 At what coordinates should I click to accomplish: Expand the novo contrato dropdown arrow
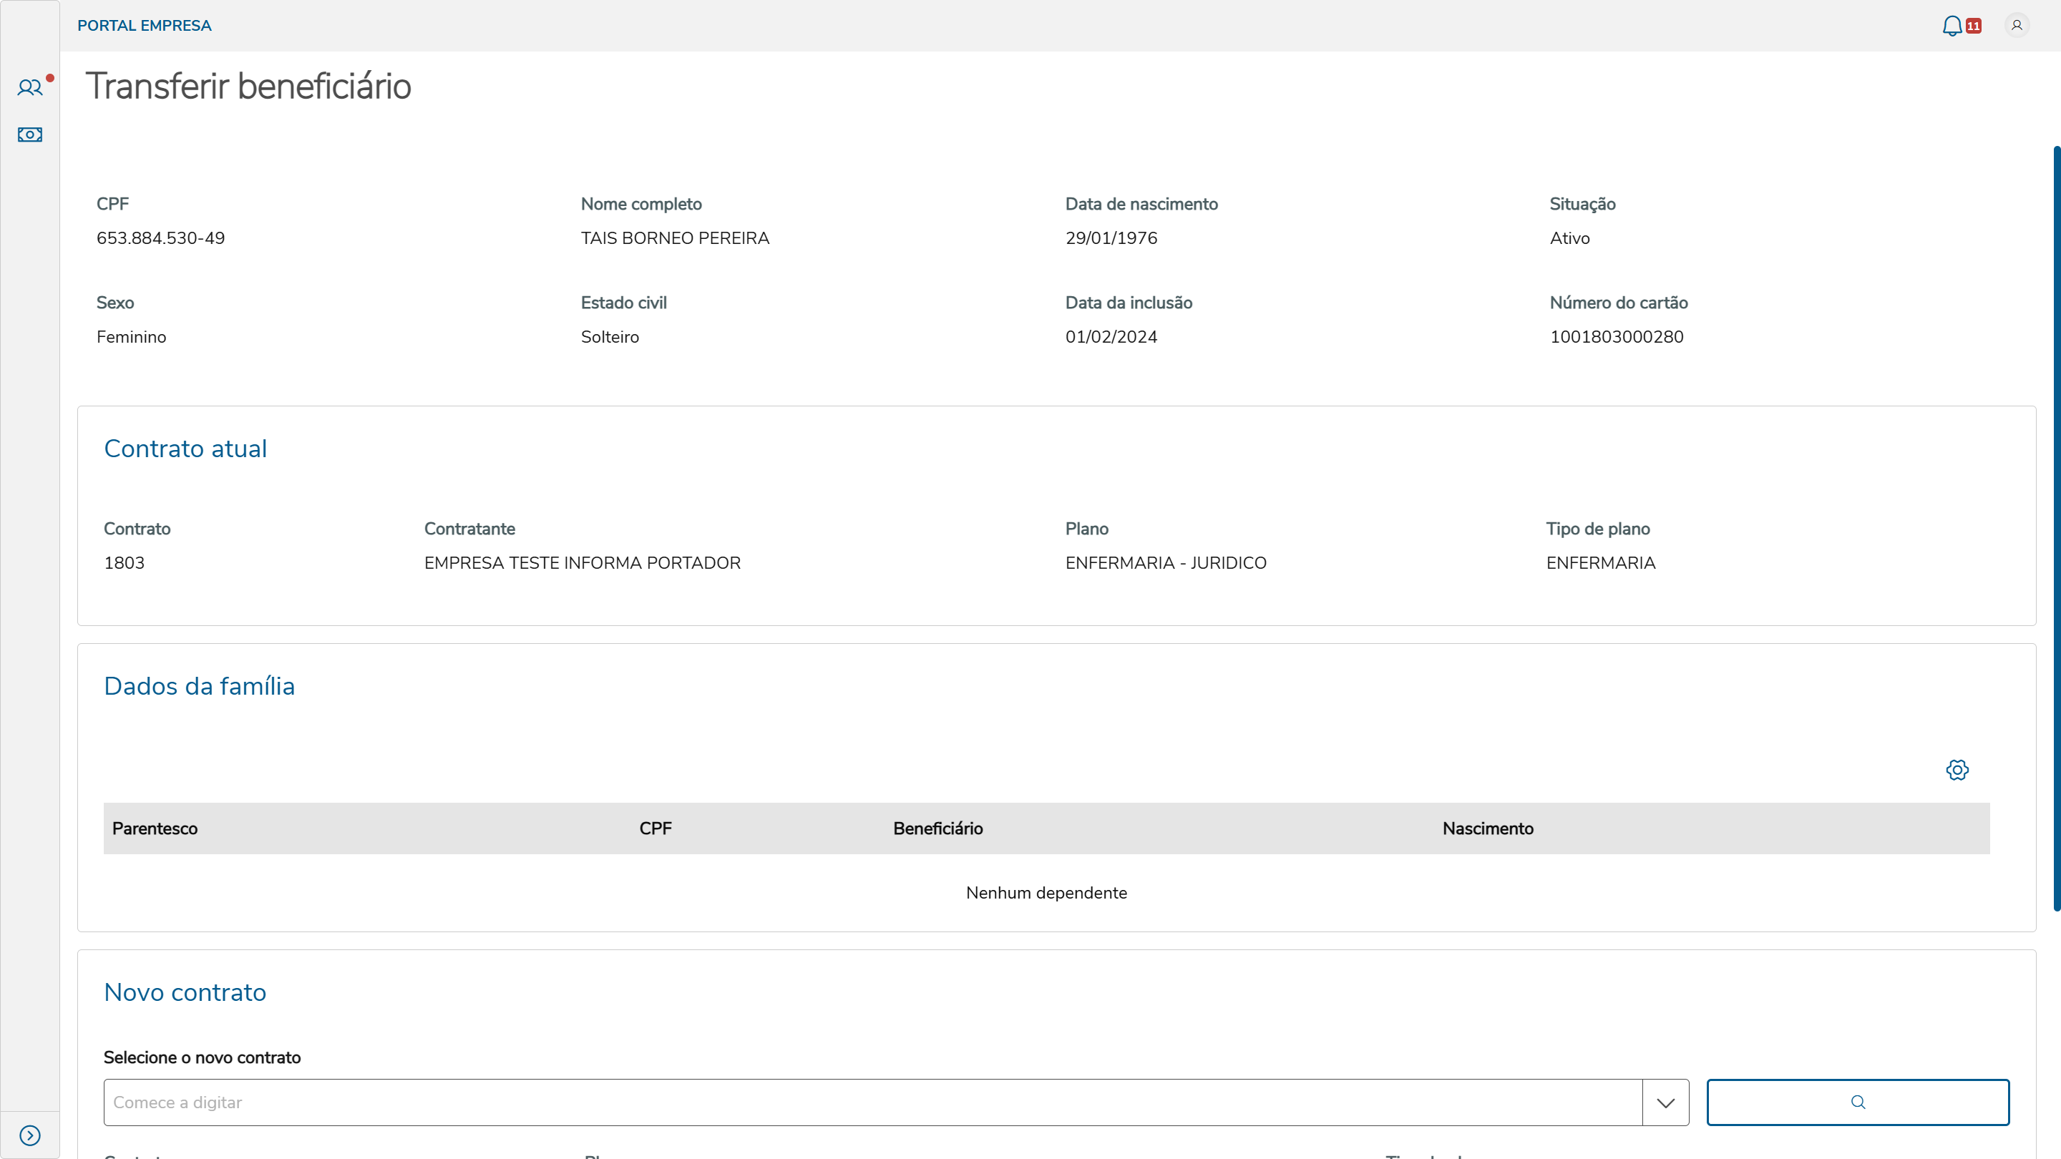1666,1102
